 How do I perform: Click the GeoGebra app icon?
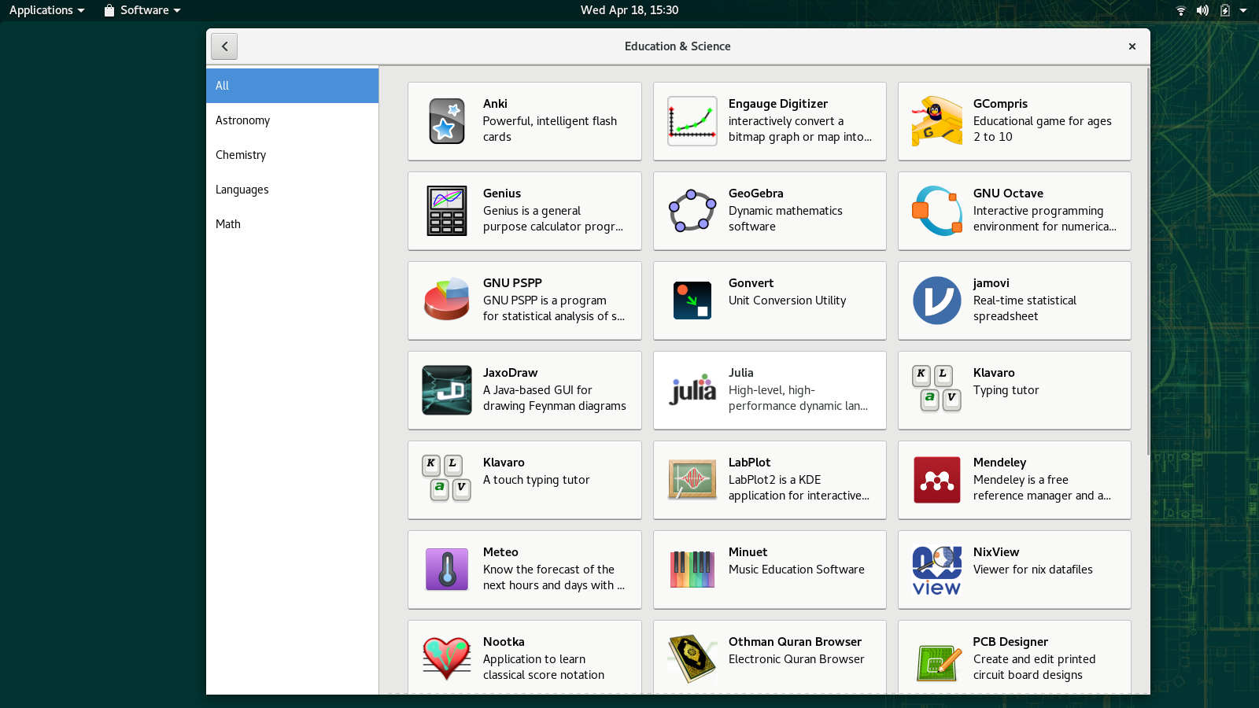pos(692,211)
